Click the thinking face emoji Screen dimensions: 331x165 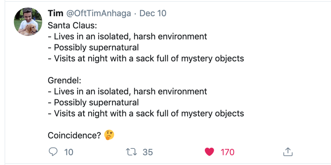pos(109,135)
